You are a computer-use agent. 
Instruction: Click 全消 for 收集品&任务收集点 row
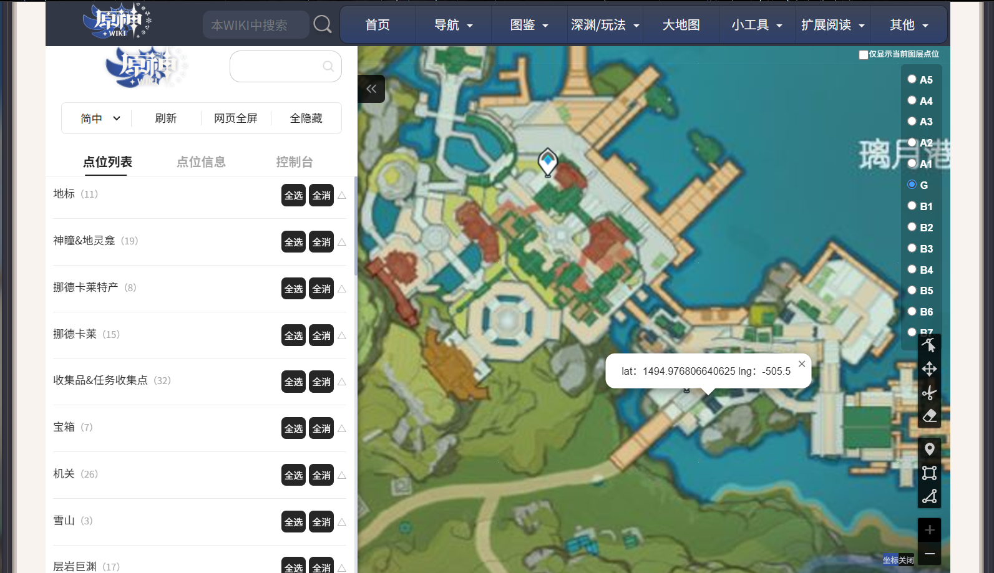[321, 382]
